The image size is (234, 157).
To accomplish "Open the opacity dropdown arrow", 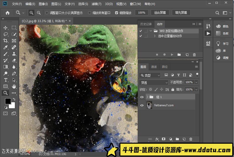I will (196, 82).
